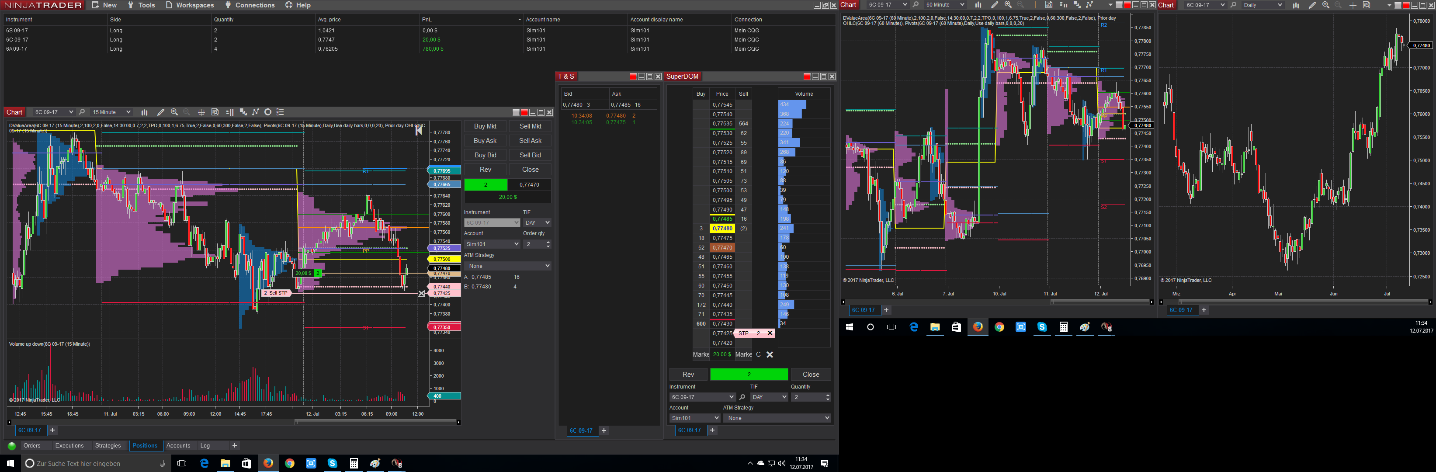Toggle crosshair in 60 Minute chart
This screenshot has height=472, width=1436.
click(x=1035, y=5)
